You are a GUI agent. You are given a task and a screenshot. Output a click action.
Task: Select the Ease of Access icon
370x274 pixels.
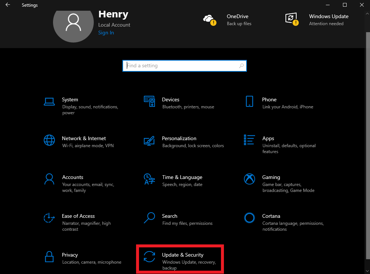click(x=49, y=218)
